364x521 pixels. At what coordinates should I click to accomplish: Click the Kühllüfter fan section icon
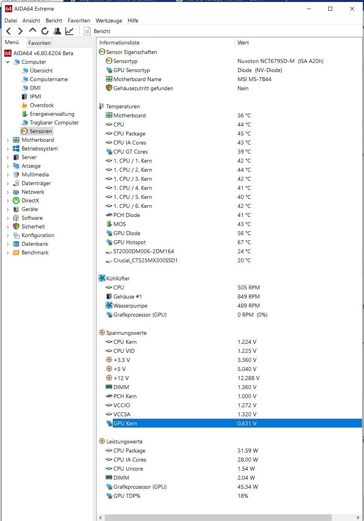[102, 278]
